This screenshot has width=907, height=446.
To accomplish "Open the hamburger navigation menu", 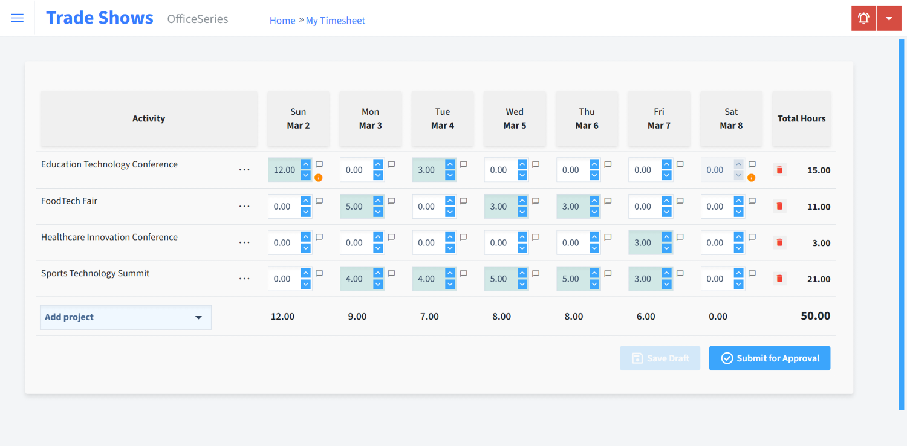I will 17,18.
